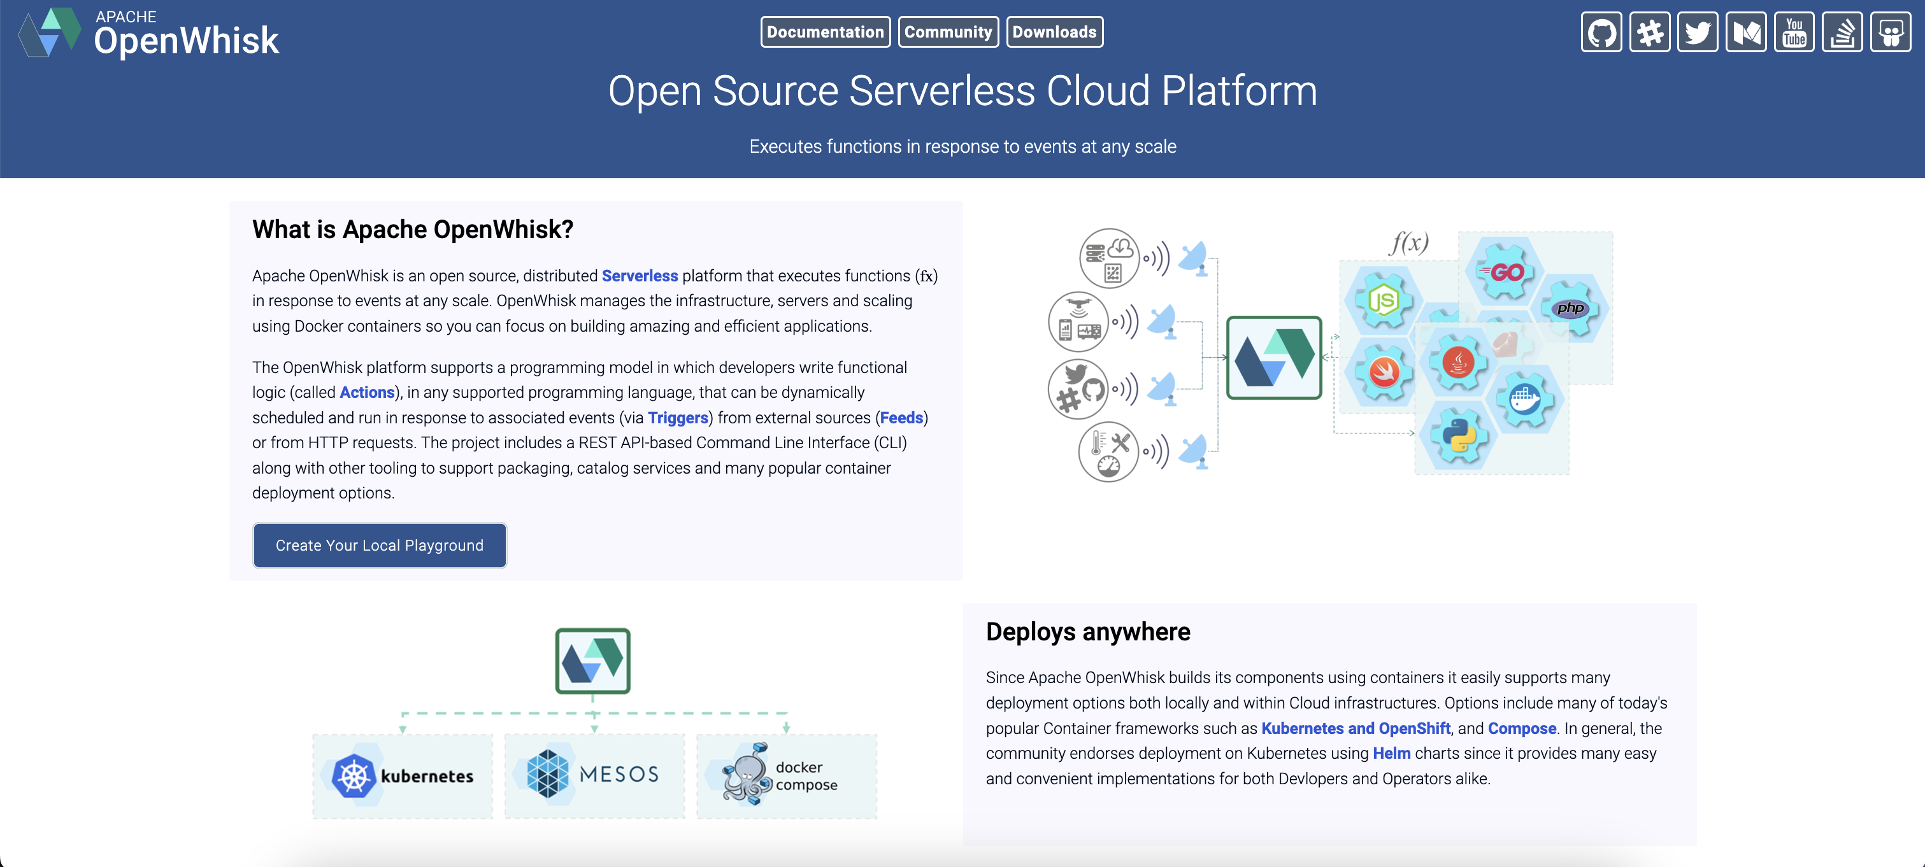Click the 'Executes functions in response to events' tagline
The height and width of the screenshot is (867, 1925).
click(x=962, y=146)
